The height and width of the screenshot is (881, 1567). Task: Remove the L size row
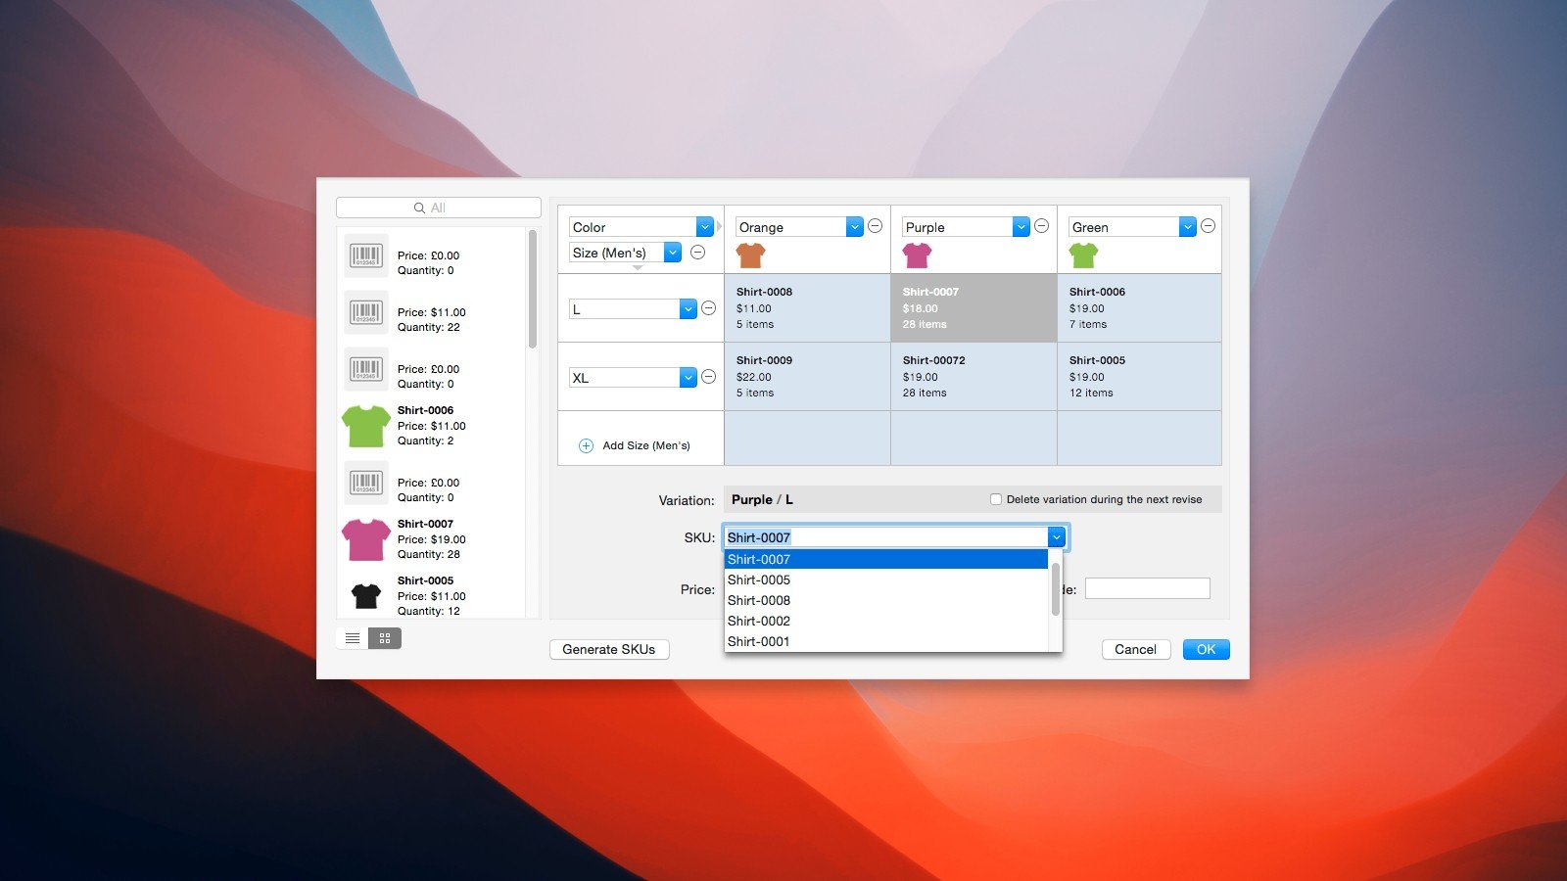point(709,308)
